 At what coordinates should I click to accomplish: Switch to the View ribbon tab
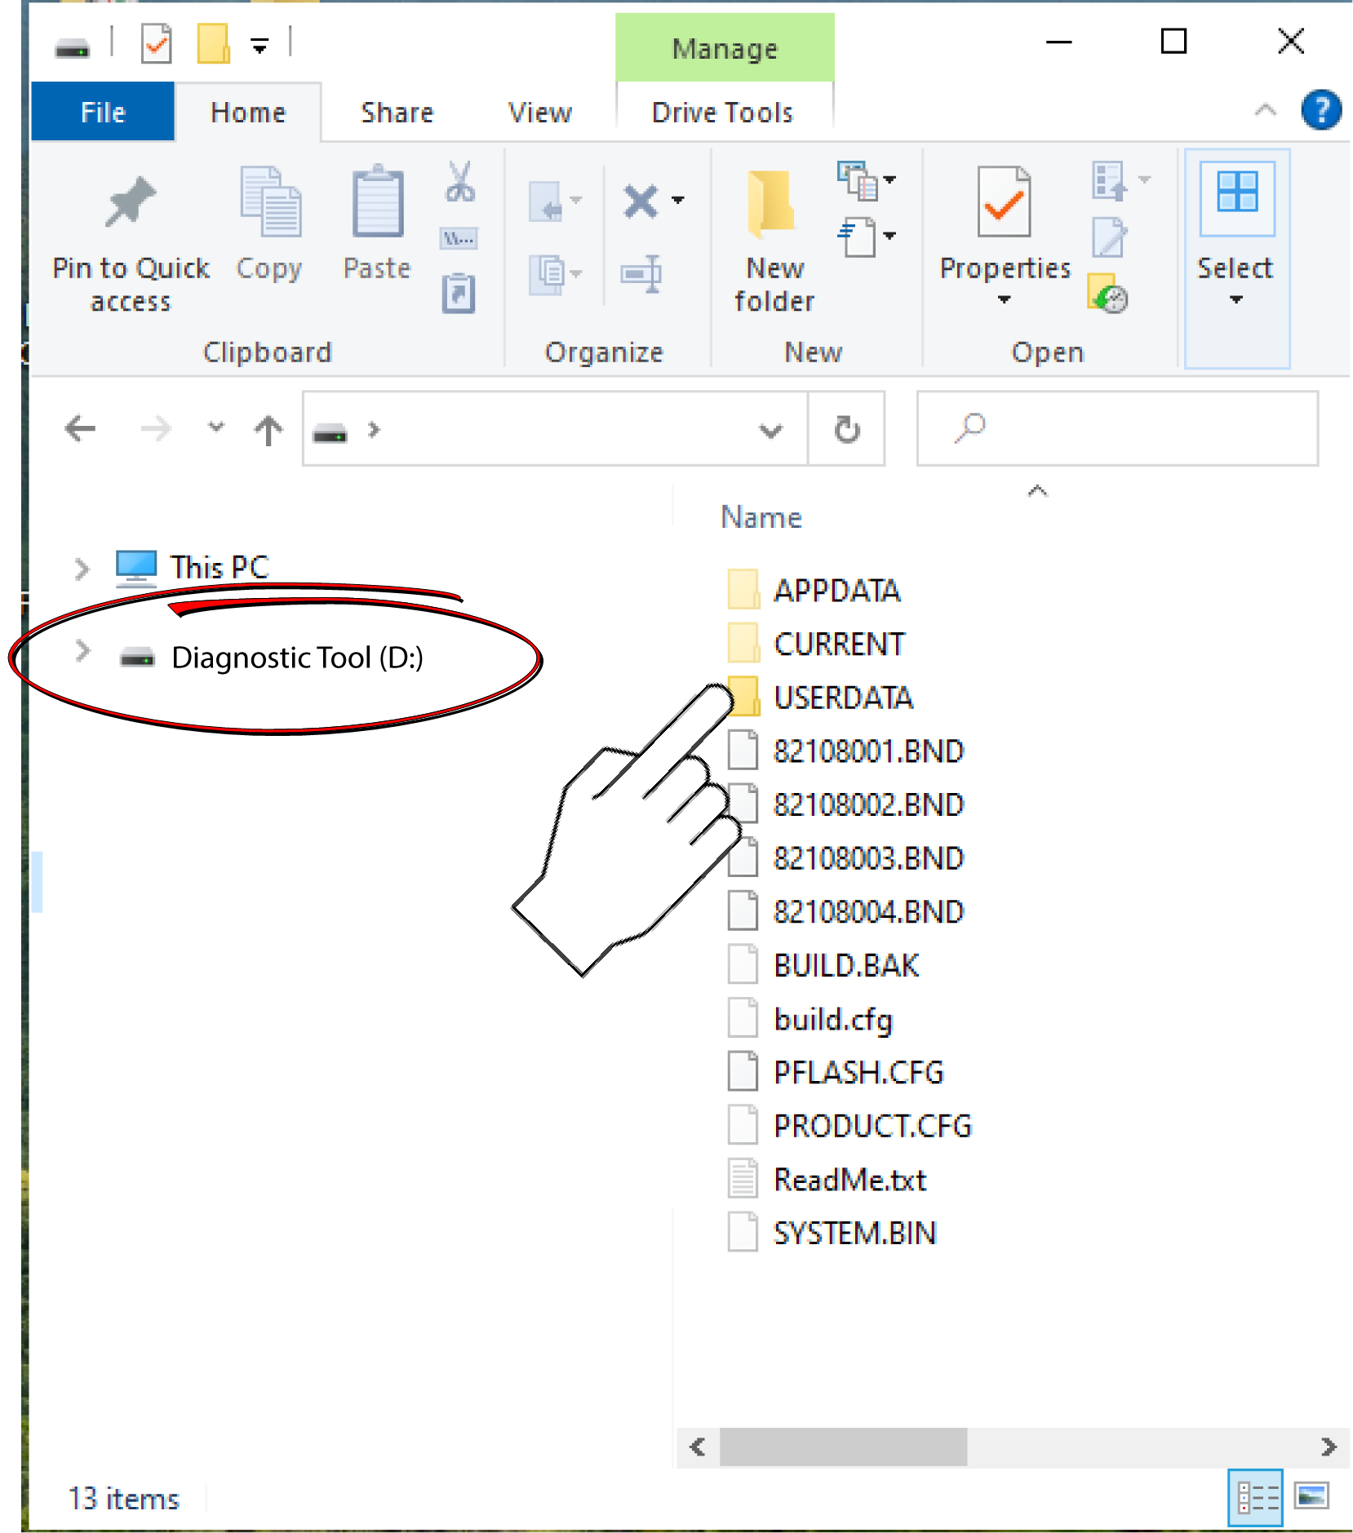pyautogui.click(x=539, y=113)
